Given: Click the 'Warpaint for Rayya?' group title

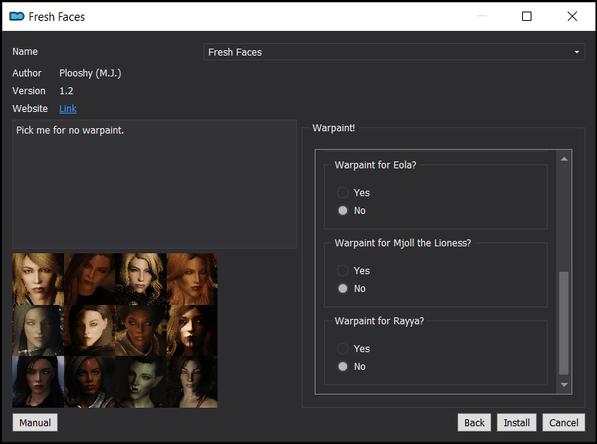Looking at the screenshot, I should click(x=379, y=321).
